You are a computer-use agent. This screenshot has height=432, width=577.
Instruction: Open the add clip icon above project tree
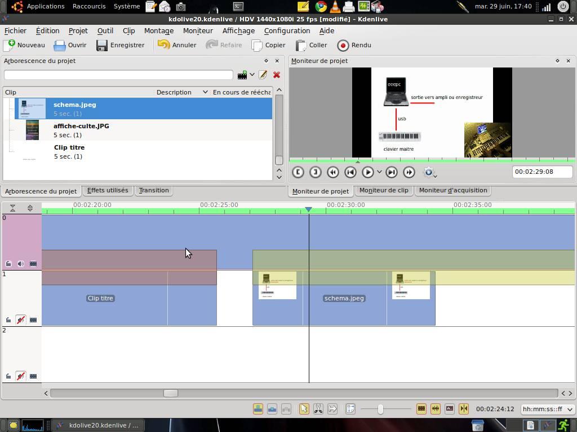[x=242, y=74]
